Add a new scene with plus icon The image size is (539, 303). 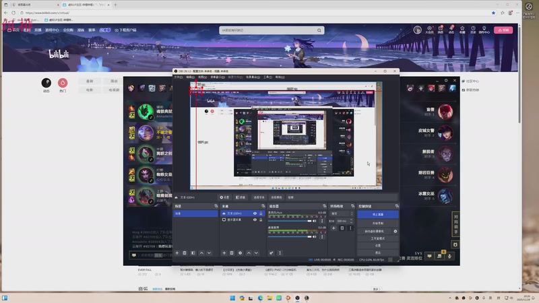coord(177,252)
